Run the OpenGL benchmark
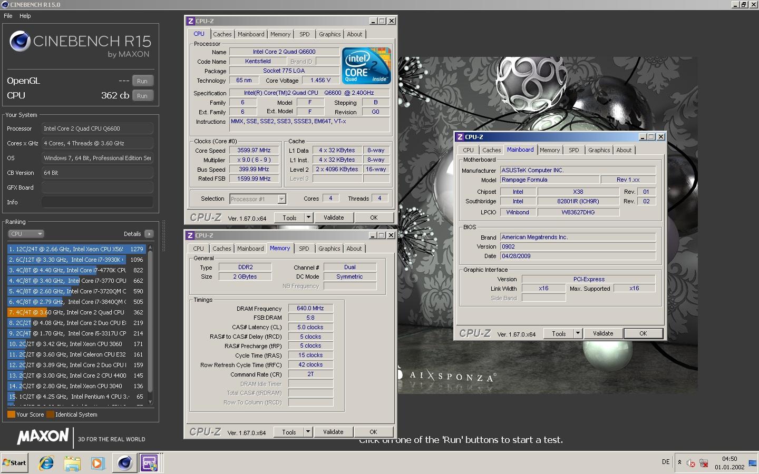This screenshot has width=759, height=474. [x=142, y=81]
